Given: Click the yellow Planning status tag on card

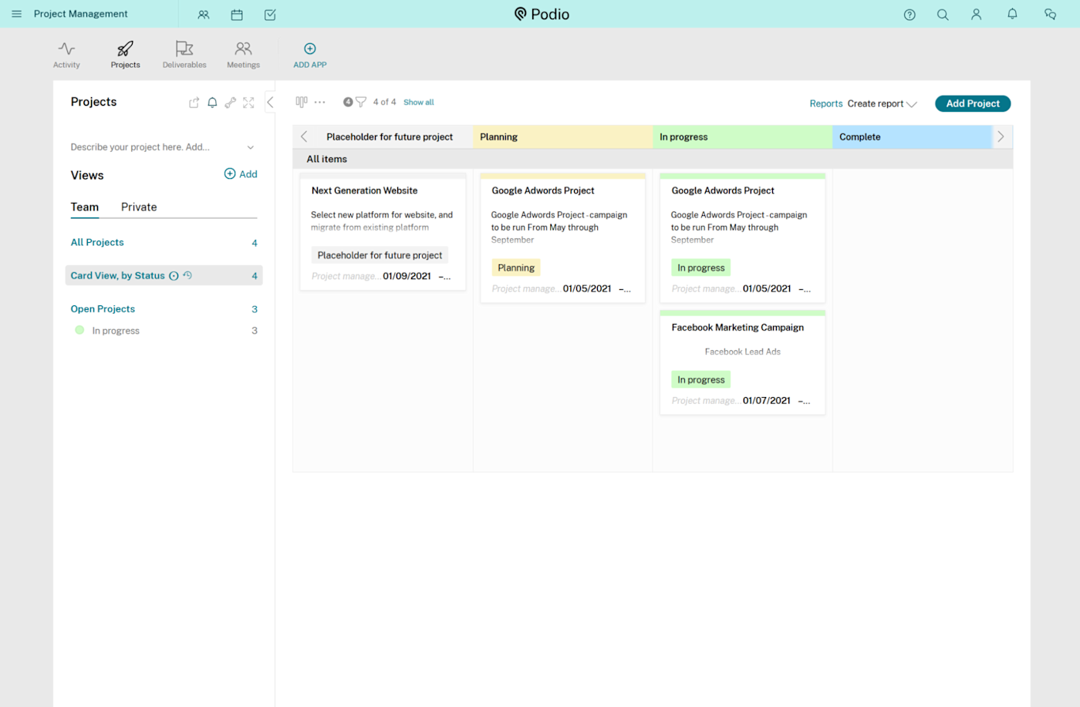Looking at the screenshot, I should tap(516, 268).
